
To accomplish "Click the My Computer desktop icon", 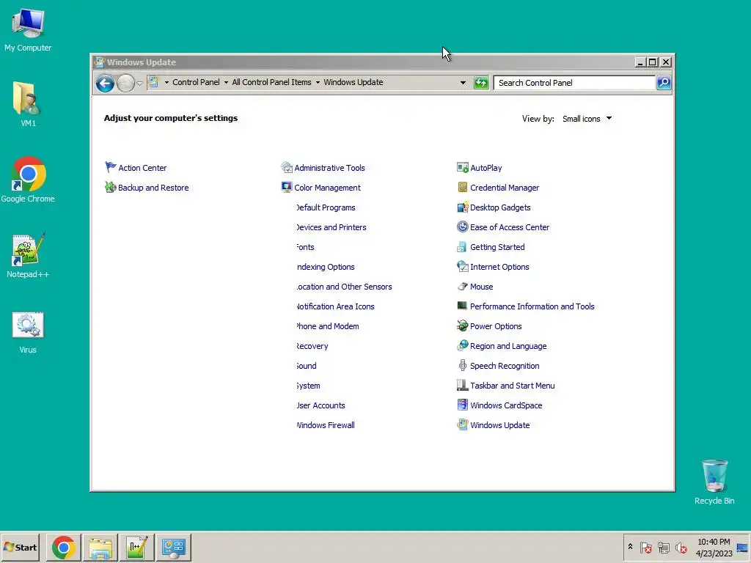I will pyautogui.click(x=28, y=30).
